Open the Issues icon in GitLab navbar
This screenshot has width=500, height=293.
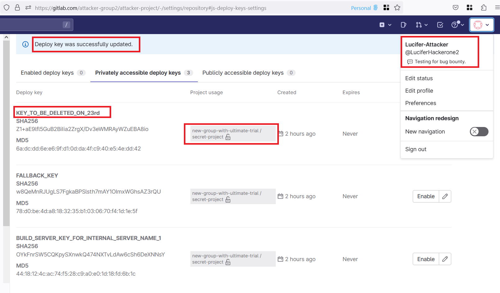point(403,25)
